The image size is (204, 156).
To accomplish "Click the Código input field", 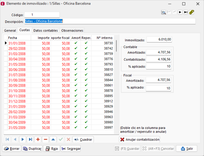I will [42, 15].
